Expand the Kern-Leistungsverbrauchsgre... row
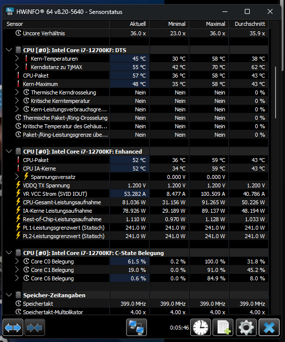Image resolution: width=285 pixels, height=342 pixels. pyautogui.click(x=17, y=109)
